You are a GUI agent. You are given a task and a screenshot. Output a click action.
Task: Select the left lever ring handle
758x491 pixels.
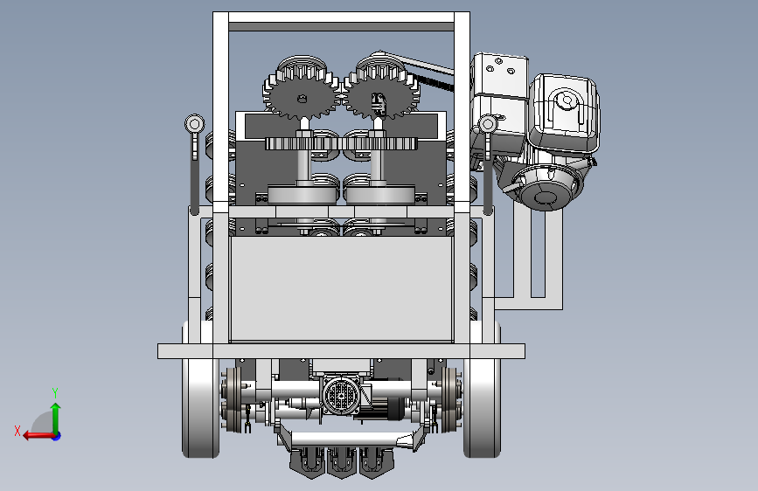pos(194,124)
